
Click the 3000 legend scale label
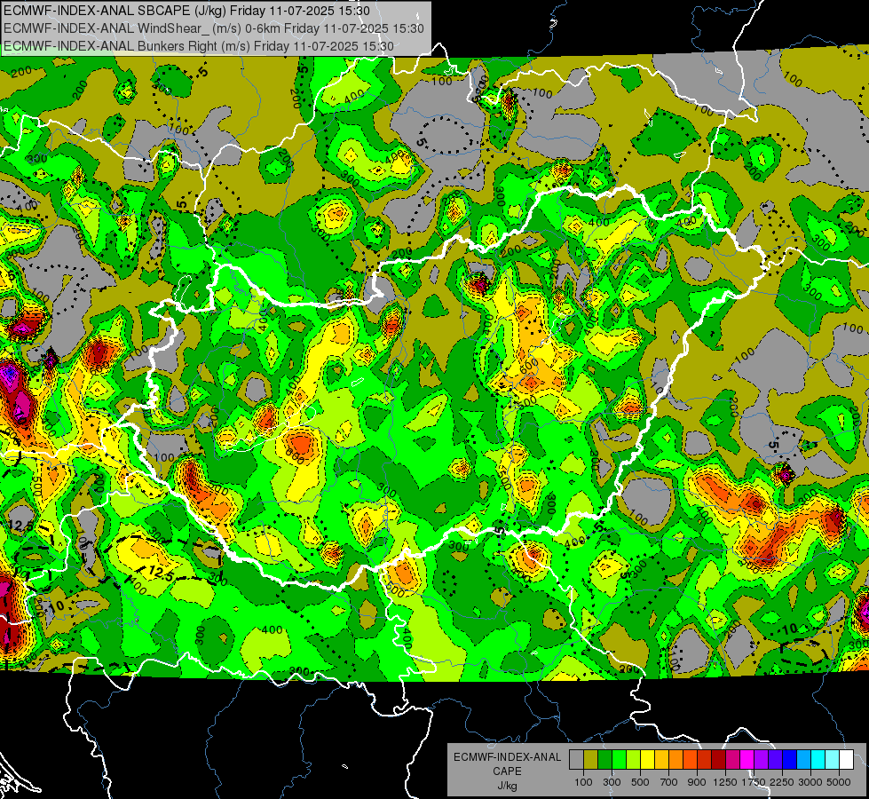point(810,782)
